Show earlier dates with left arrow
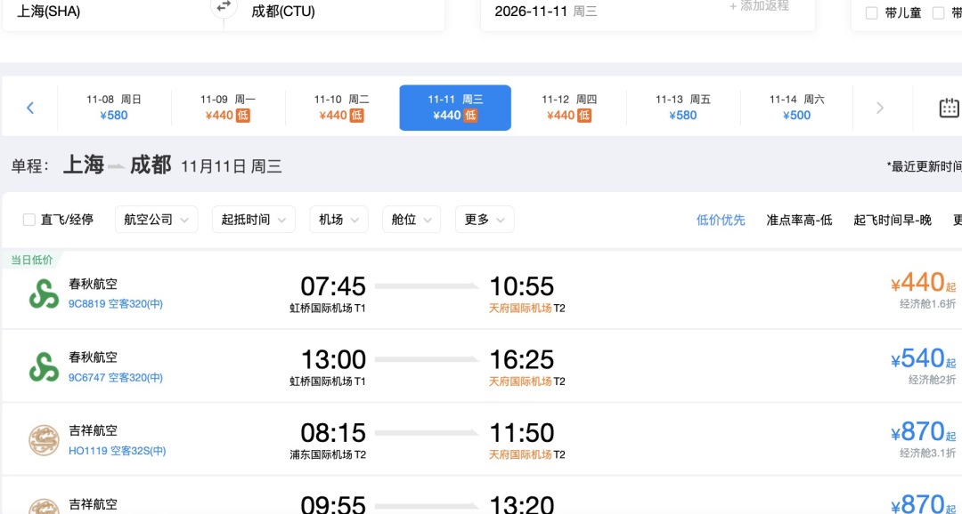 pyautogui.click(x=30, y=108)
